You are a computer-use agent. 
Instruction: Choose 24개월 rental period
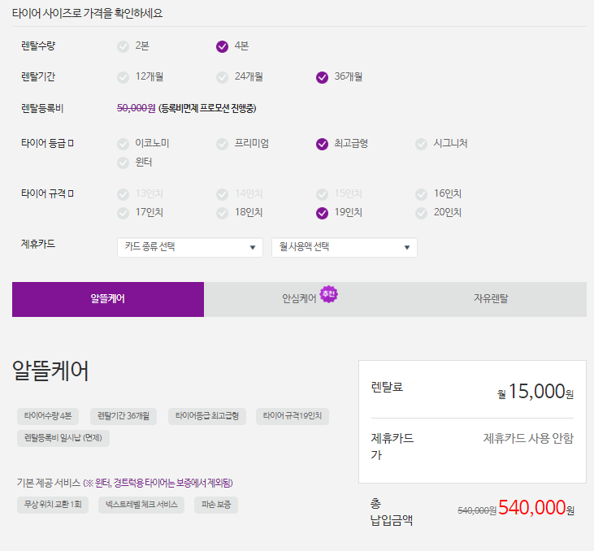click(240, 77)
